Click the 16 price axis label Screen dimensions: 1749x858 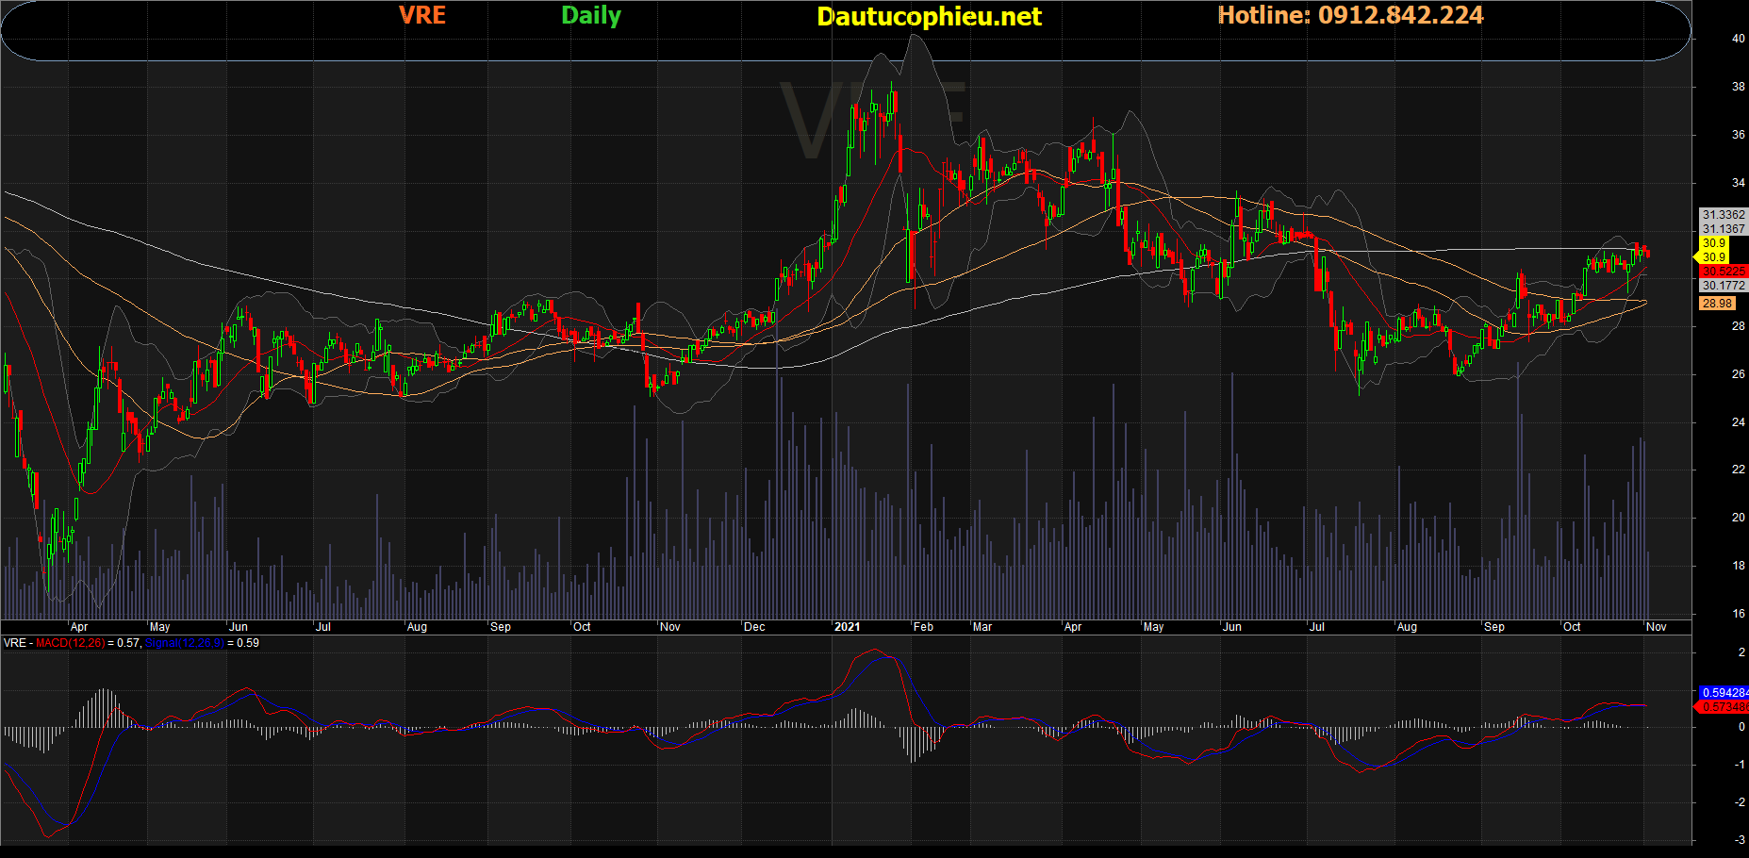click(1738, 614)
